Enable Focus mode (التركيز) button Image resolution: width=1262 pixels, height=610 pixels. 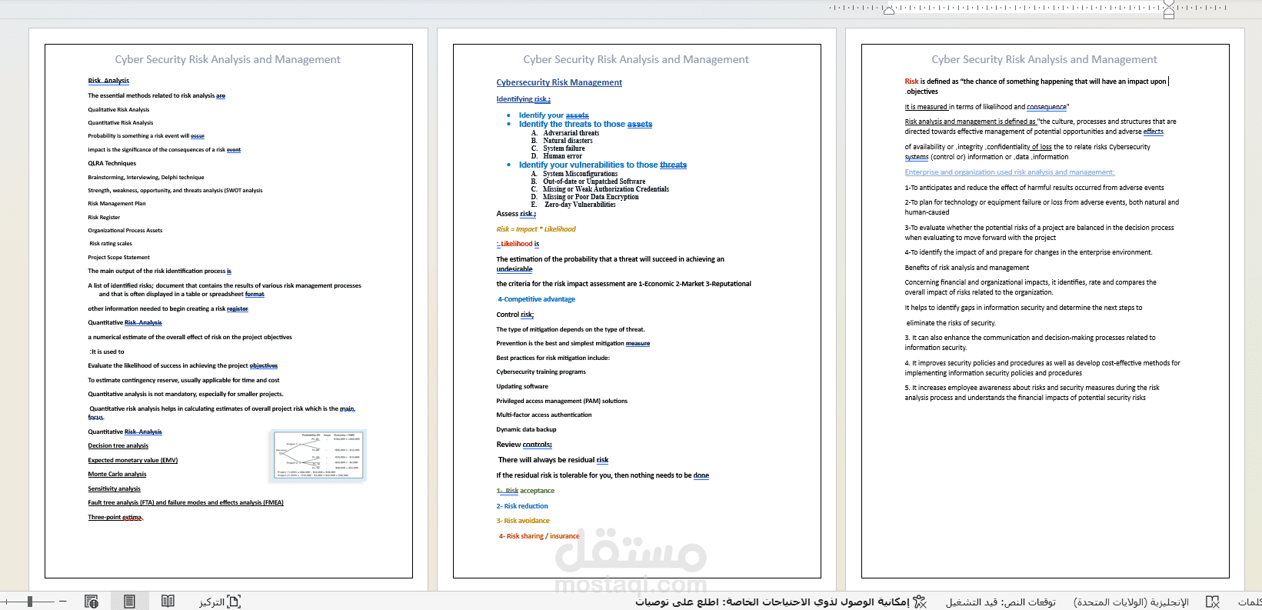tap(220, 602)
